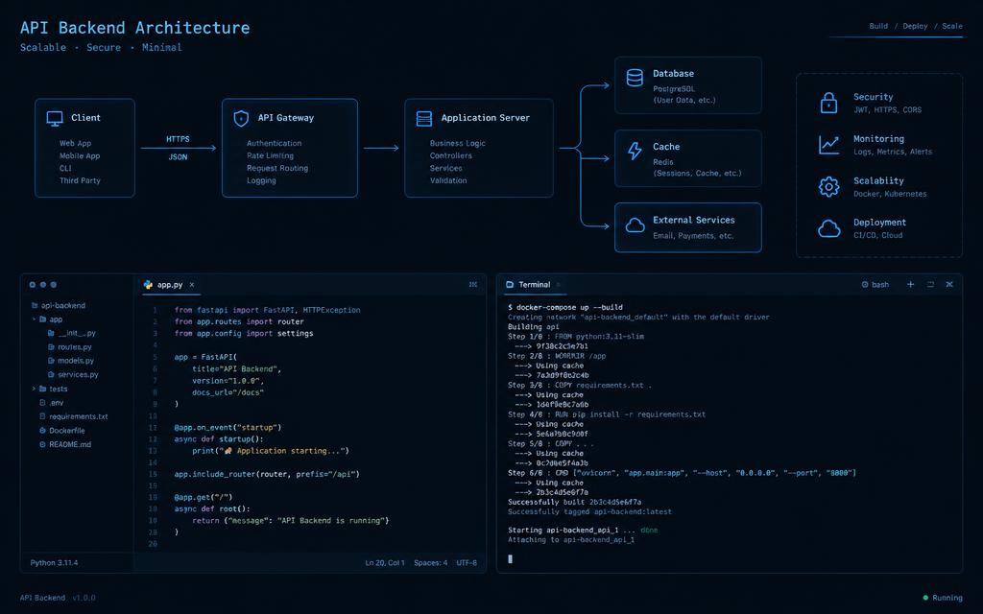The image size is (983, 614).
Task: Click the API Backend Architecture title
Action: point(134,28)
